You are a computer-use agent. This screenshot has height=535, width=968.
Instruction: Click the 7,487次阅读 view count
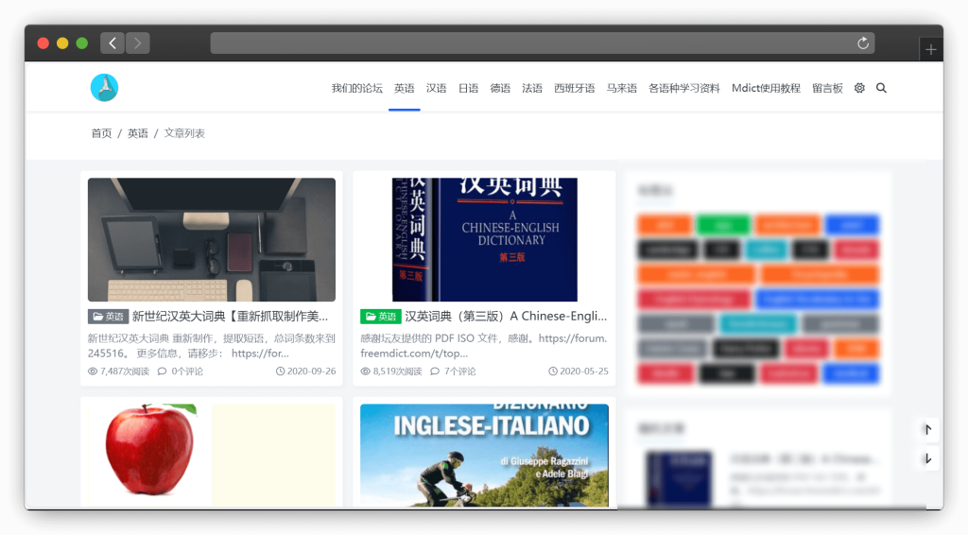tap(125, 371)
